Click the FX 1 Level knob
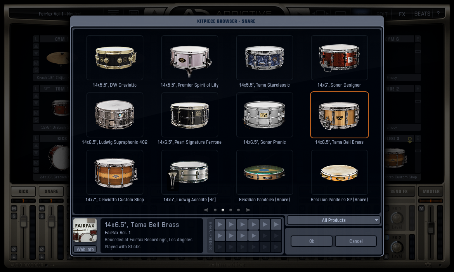Viewport: 454px width, 272px height. (x=397, y=218)
